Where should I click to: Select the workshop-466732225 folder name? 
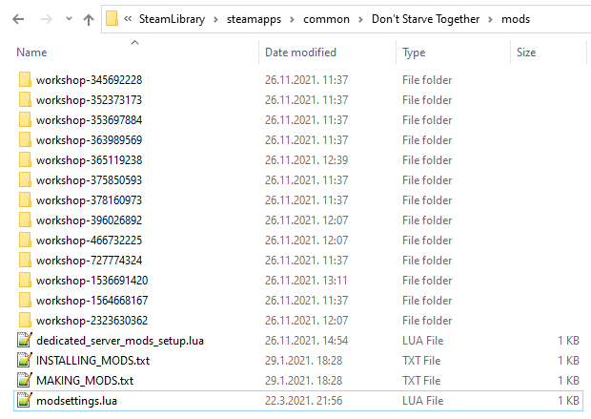pyautogui.click(x=89, y=241)
